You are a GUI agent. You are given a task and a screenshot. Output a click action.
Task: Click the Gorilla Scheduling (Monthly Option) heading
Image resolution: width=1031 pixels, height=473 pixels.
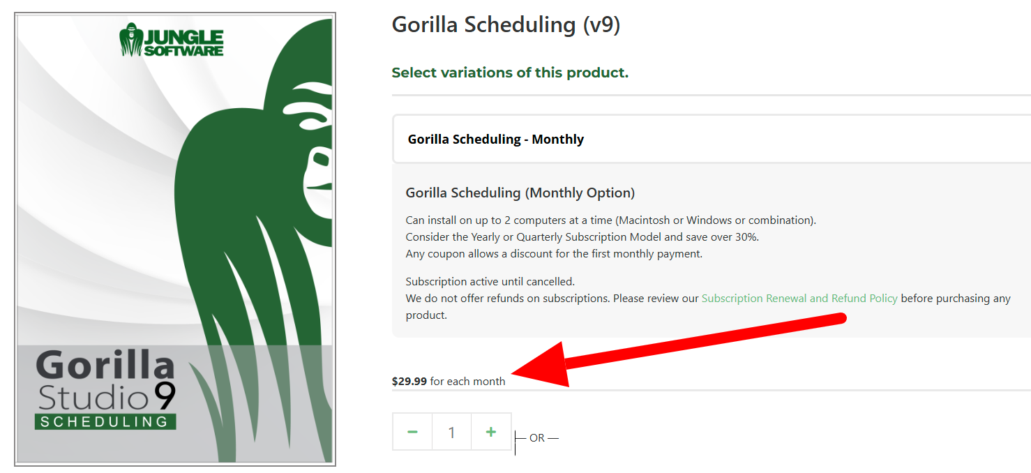[520, 193]
